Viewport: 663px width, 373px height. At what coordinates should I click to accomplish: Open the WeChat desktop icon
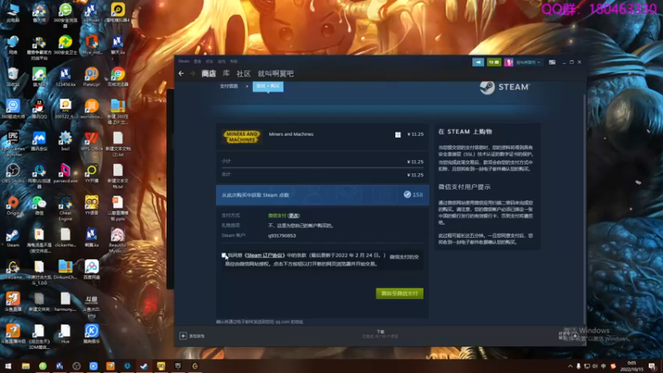[x=39, y=205]
